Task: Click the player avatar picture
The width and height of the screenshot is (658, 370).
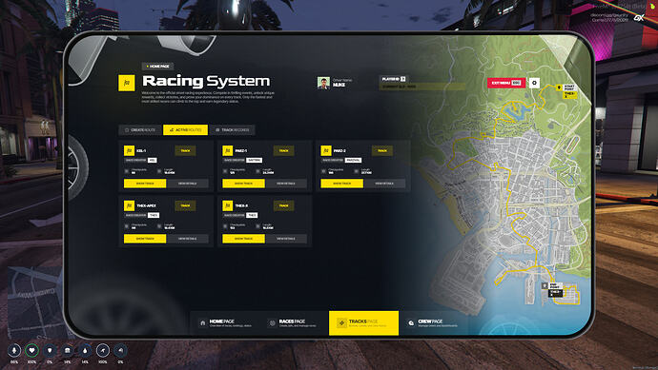Action: tap(323, 83)
